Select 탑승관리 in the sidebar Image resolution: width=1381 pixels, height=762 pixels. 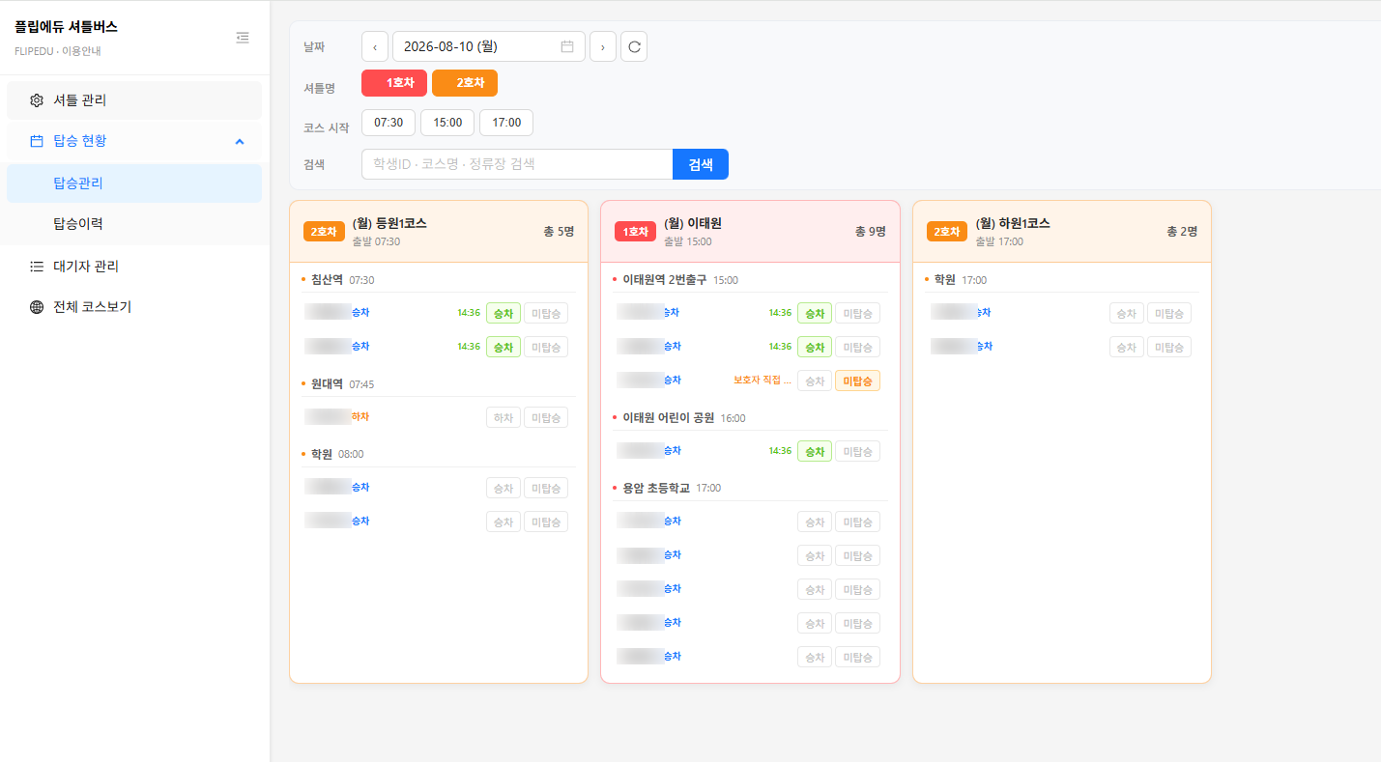point(134,183)
